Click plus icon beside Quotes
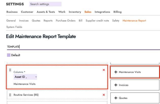Image resolution: width=160 pixels, height=104 pixels. (x=116, y=98)
